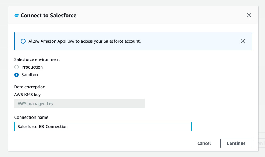Click the Salesforce cloud logo icon
Viewport: 265px width, 157px height.
[17, 16]
